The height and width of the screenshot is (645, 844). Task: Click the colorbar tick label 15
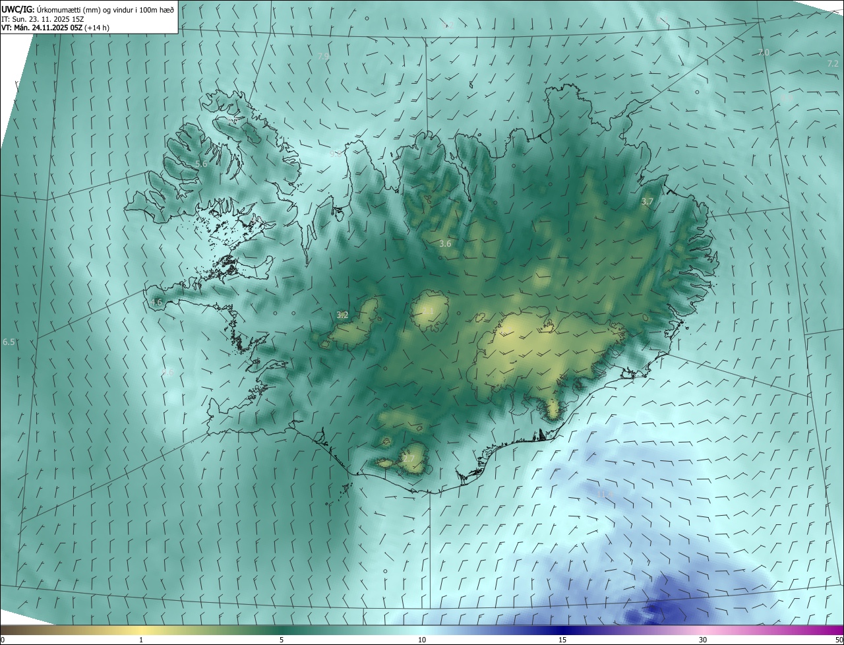pos(562,640)
